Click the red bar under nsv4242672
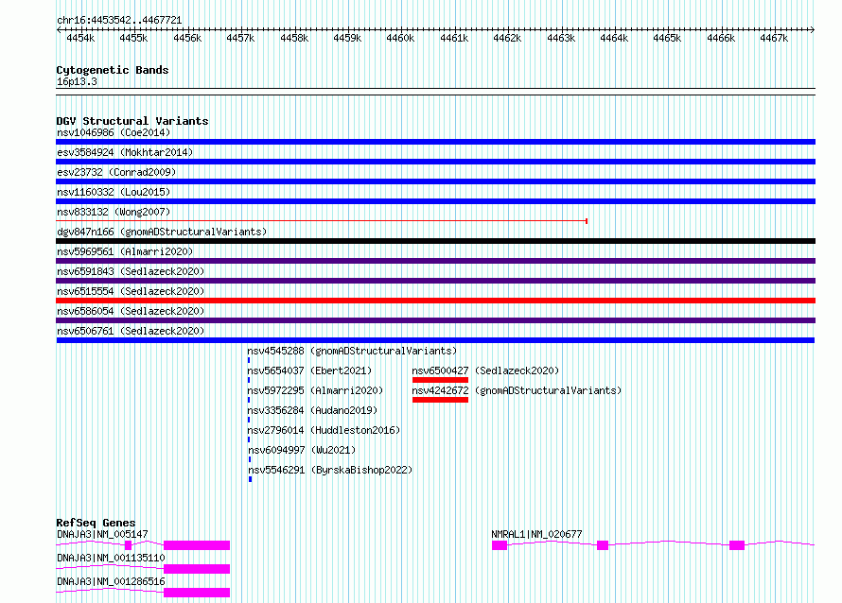The image size is (842, 603). coord(440,400)
